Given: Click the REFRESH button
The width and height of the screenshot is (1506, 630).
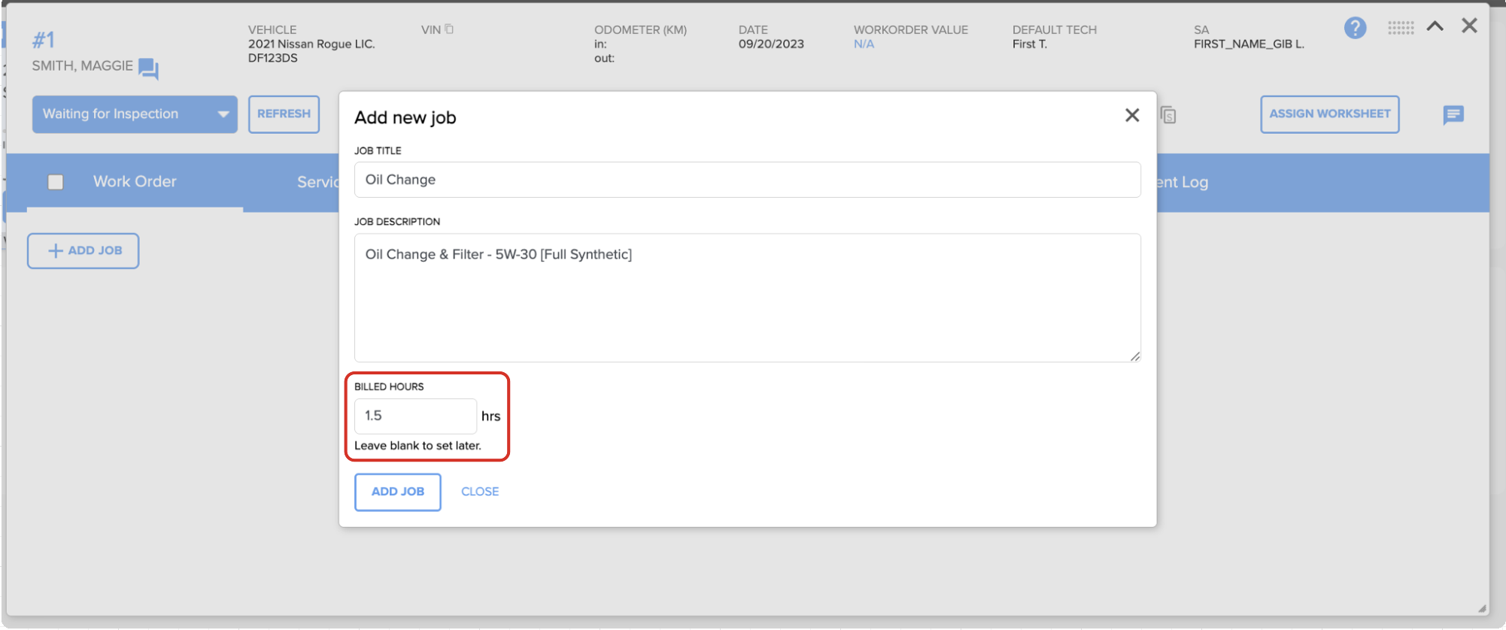Looking at the screenshot, I should click(284, 114).
